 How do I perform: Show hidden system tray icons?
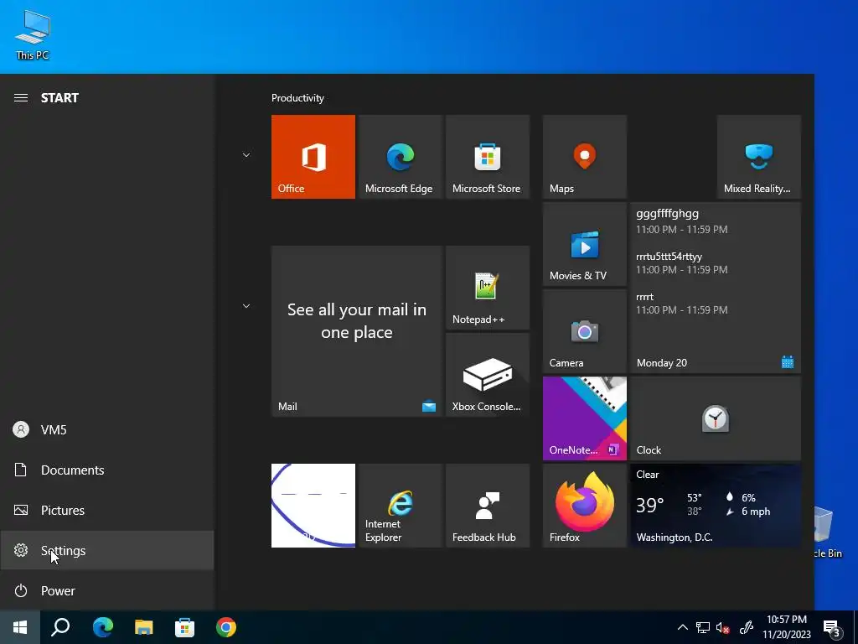coord(683,627)
